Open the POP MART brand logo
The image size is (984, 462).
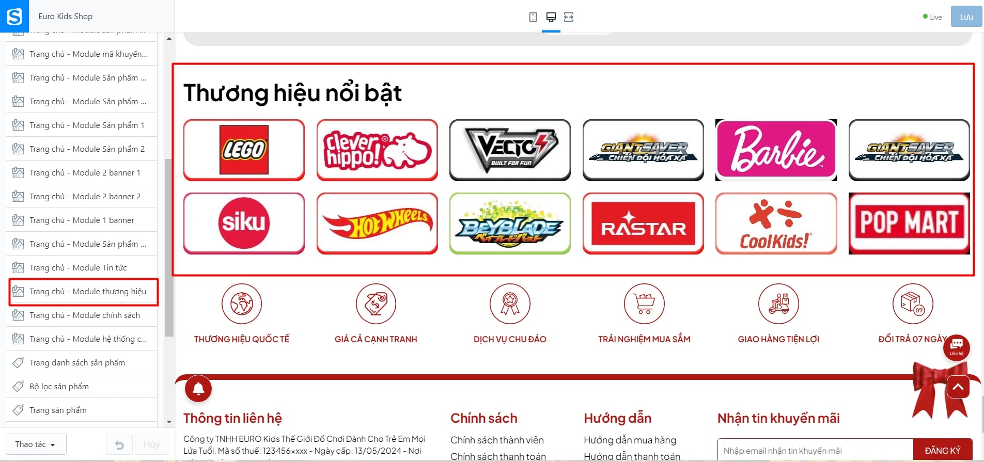(x=909, y=224)
